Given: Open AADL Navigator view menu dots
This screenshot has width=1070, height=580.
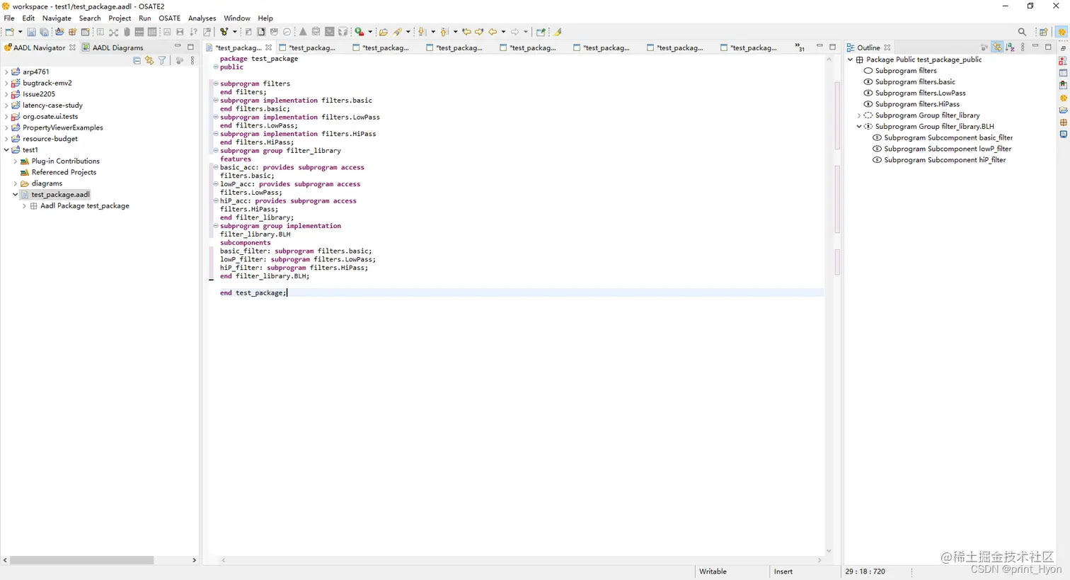Looking at the screenshot, I should coord(192,61).
